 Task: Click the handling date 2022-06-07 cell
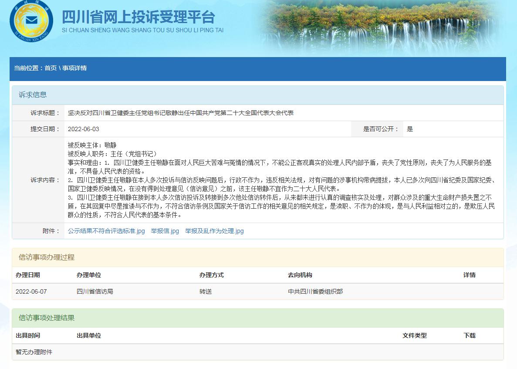point(31,291)
